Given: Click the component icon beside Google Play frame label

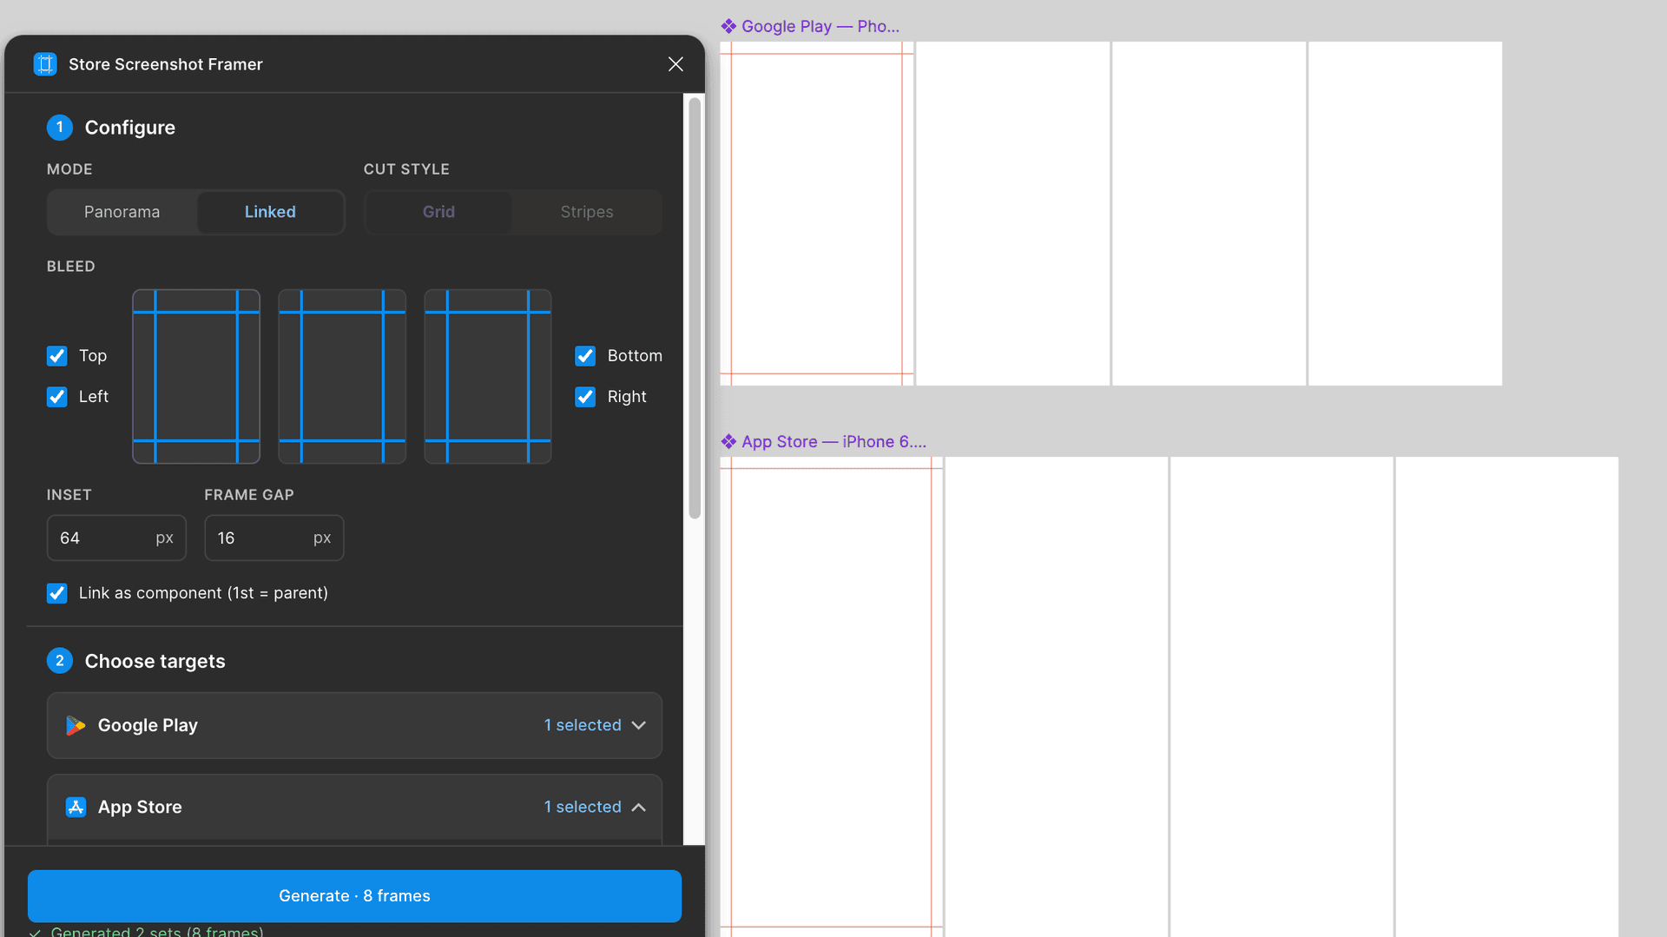Looking at the screenshot, I should 728,26.
